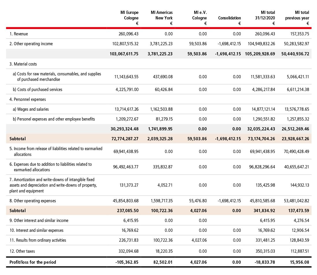Click total profit/loss value -18,833.78

263,262
